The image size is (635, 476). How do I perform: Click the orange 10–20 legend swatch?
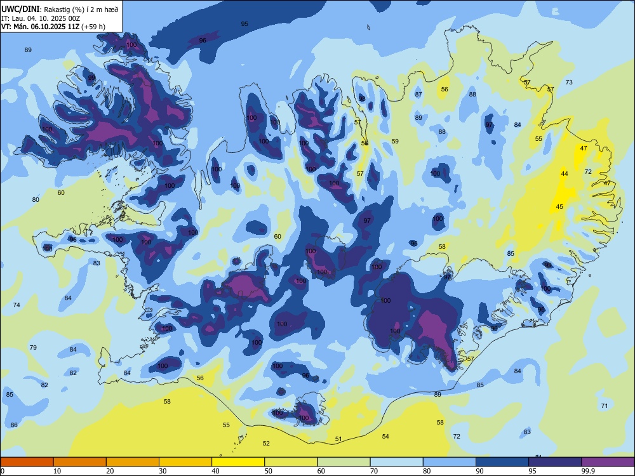[x=80, y=462]
